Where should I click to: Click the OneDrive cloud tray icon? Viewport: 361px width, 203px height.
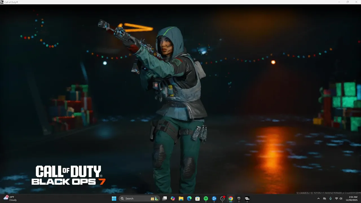click(x=324, y=198)
